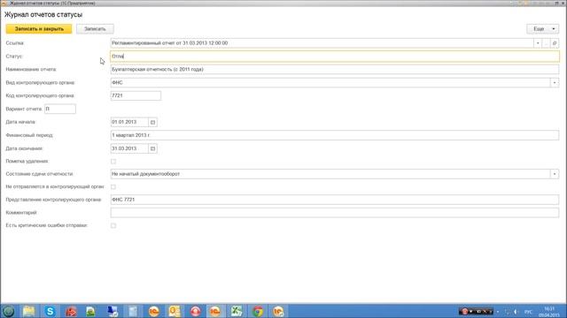The image size is (567, 318).
Task: Expand the Ссылка field dropdown arrow
Action: 538,43
